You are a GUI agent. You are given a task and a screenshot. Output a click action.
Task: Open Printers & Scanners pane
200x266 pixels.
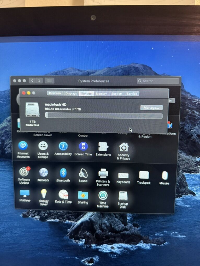tap(103, 173)
